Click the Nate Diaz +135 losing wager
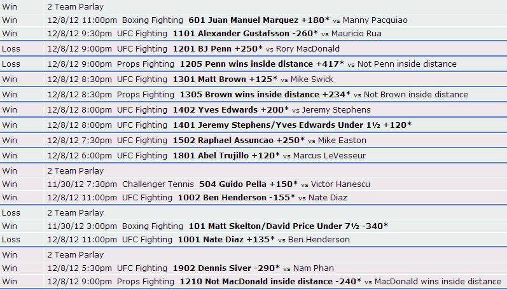 226,239
